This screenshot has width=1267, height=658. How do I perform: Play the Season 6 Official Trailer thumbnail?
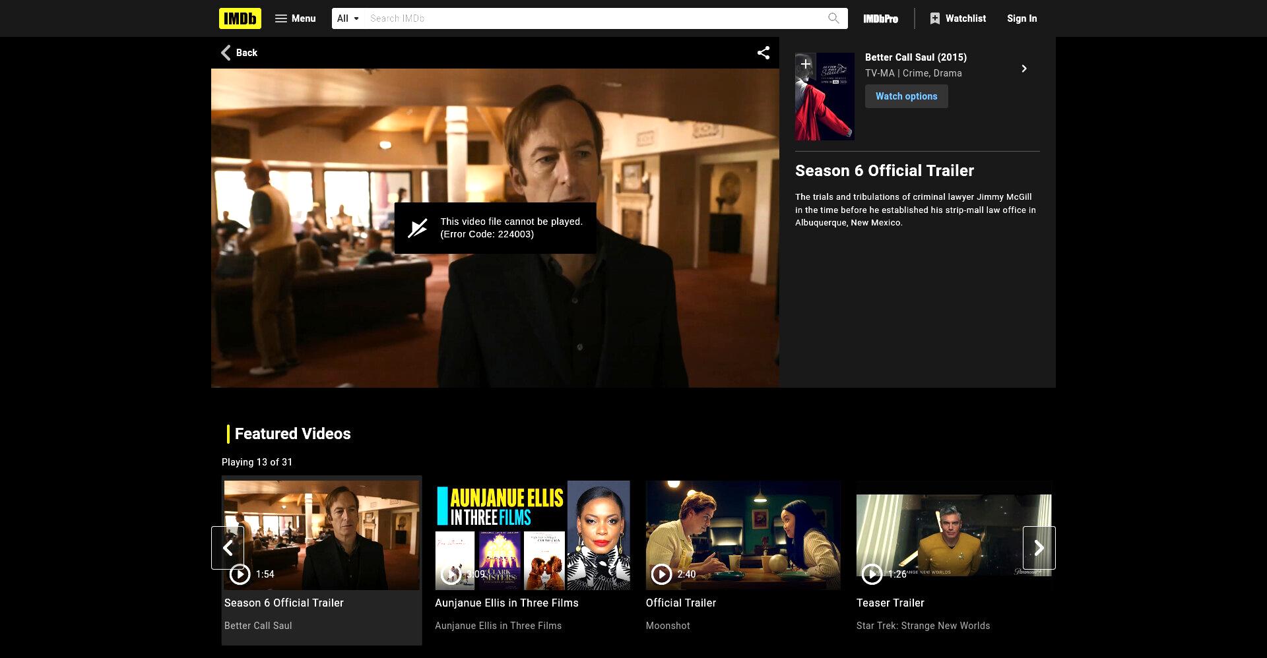tap(321, 535)
